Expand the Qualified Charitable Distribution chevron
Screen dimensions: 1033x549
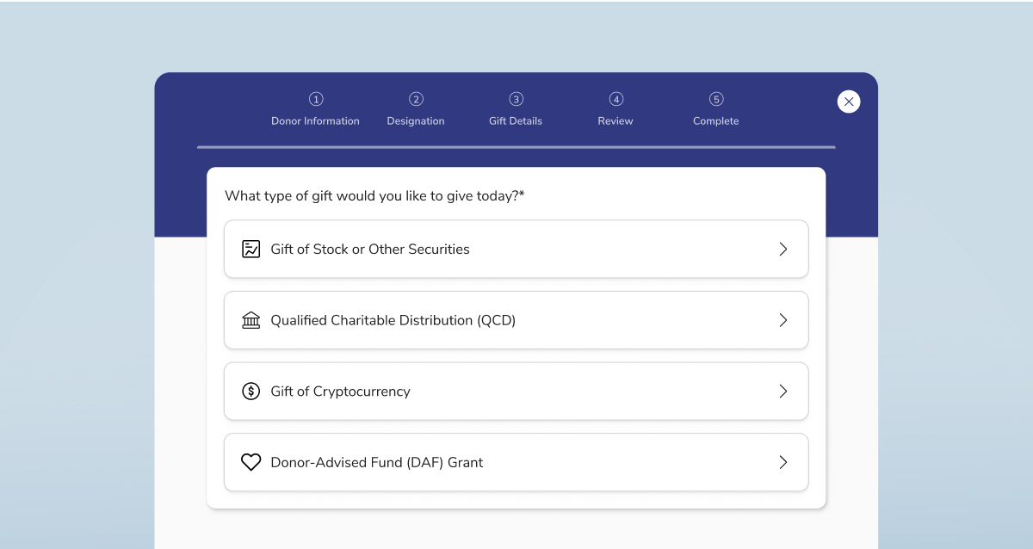(782, 320)
